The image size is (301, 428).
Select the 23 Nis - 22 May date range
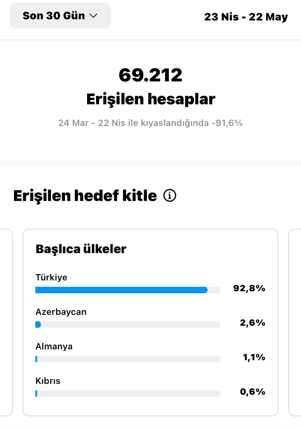click(246, 17)
